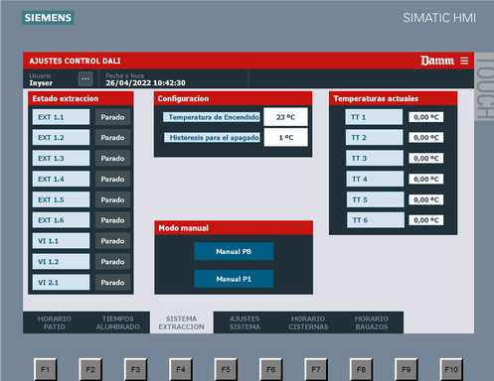Image resolution: width=494 pixels, height=381 pixels.
Task: Hit the F5 function key
Action: coord(226,369)
